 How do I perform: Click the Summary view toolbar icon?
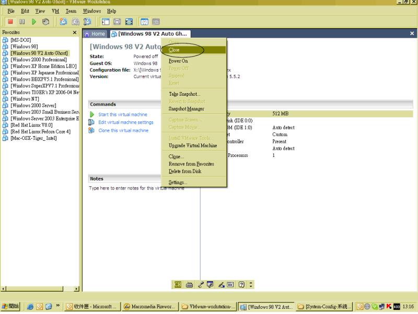144,21
